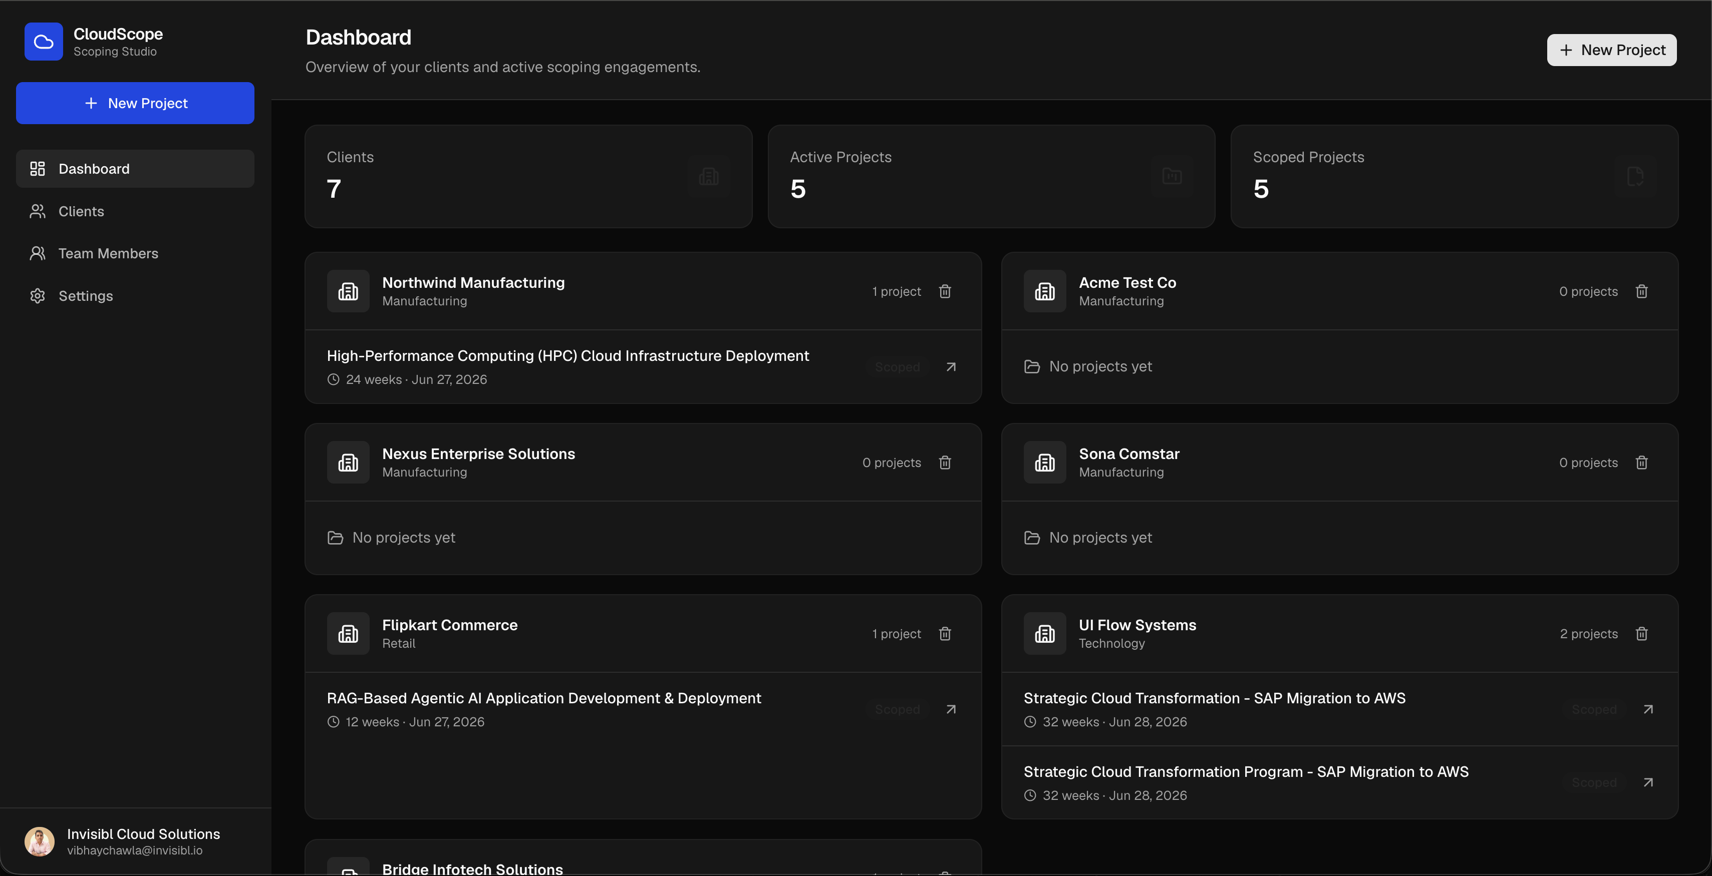
Task: Delete Flipkart Commerce via trash icon
Action: pos(944,634)
